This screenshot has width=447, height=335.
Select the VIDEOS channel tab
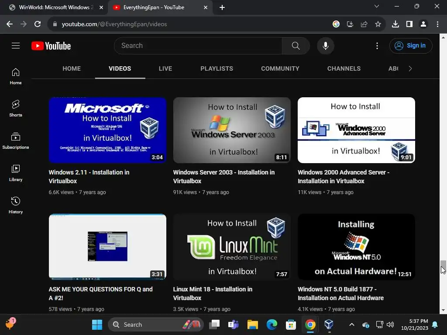pos(120,68)
